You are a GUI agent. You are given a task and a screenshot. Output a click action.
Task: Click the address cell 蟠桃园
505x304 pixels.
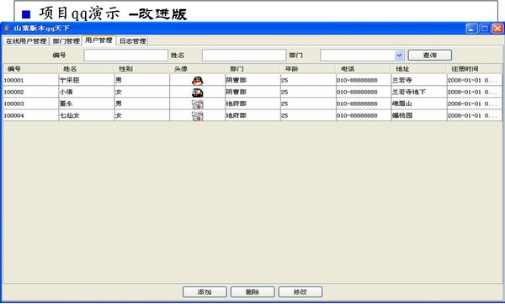pos(418,115)
